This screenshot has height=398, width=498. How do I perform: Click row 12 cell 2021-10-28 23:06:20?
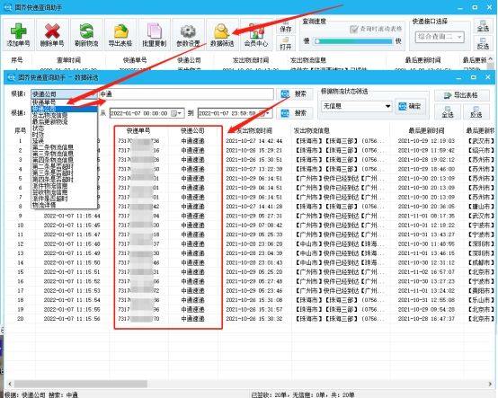[x=254, y=244]
